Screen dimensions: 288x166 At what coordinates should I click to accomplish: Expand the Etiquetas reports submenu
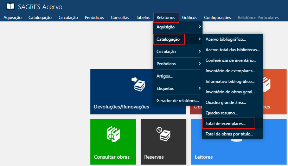click(178, 88)
